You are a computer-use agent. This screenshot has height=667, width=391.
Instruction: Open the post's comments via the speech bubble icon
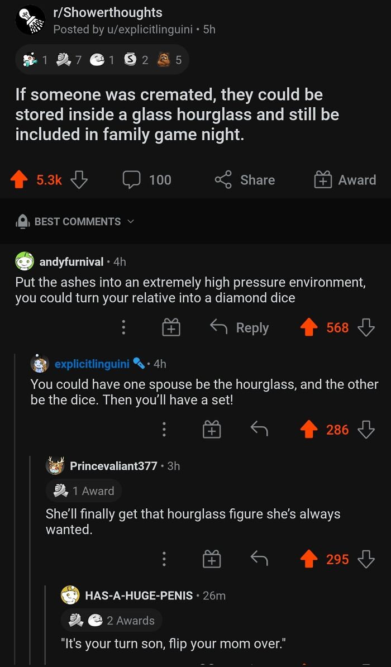coord(132,180)
